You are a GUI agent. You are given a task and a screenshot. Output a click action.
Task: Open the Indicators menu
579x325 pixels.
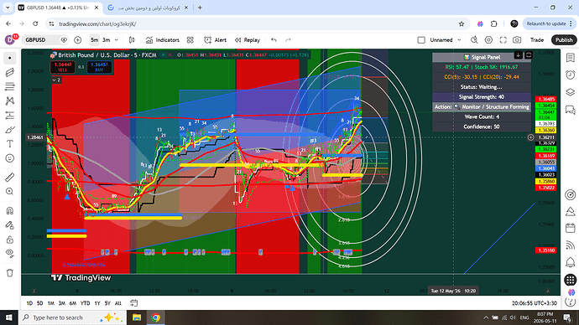click(163, 40)
